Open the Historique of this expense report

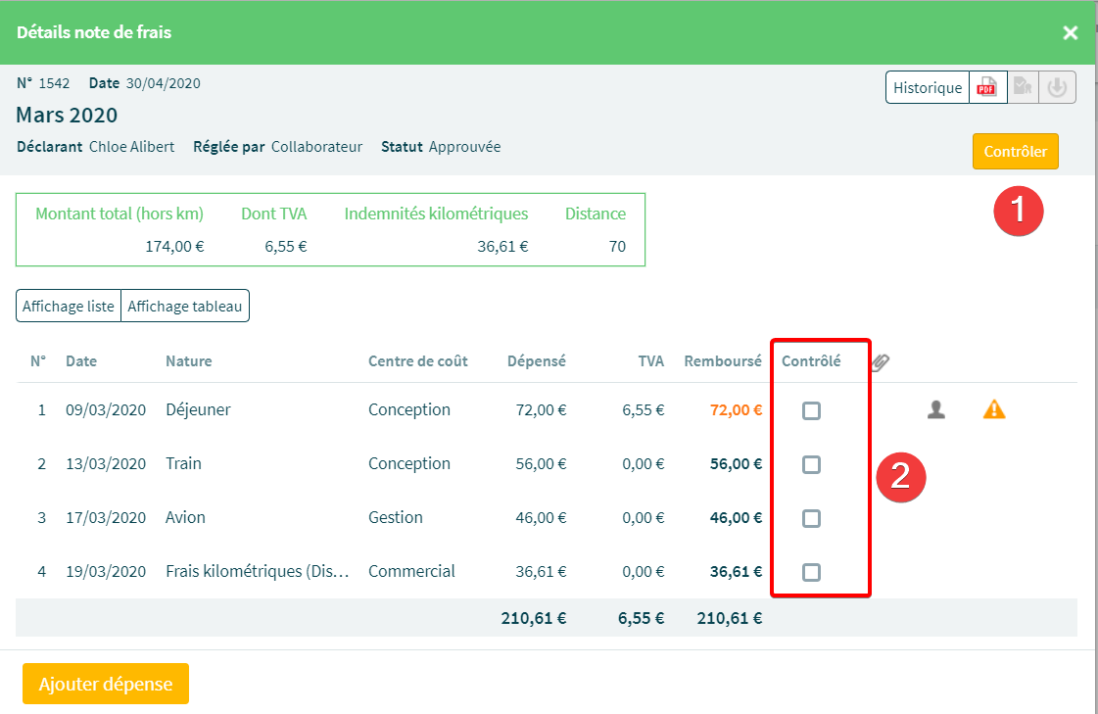(927, 87)
